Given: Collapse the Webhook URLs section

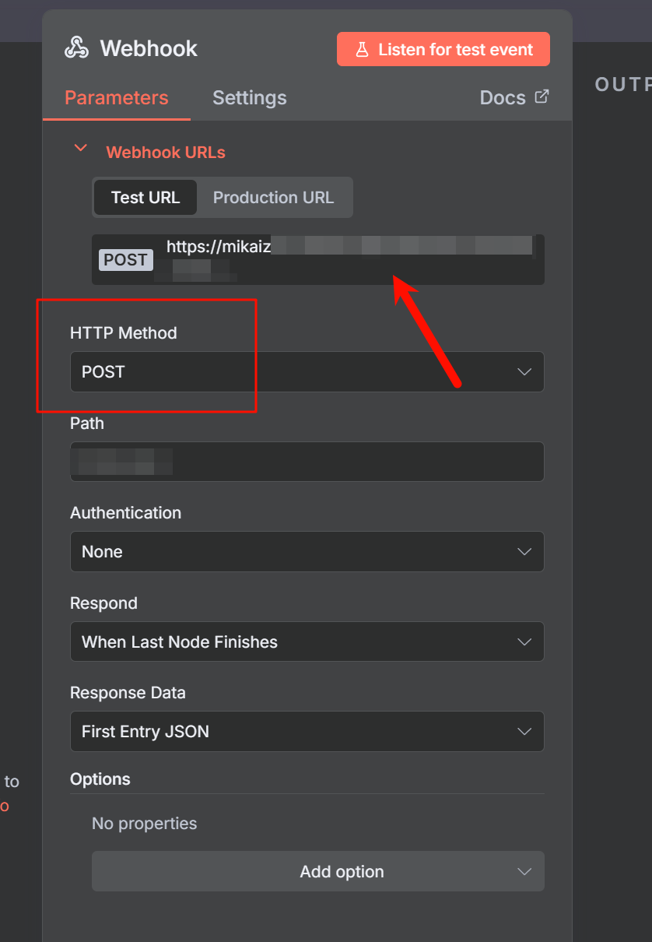Looking at the screenshot, I should click(79, 148).
